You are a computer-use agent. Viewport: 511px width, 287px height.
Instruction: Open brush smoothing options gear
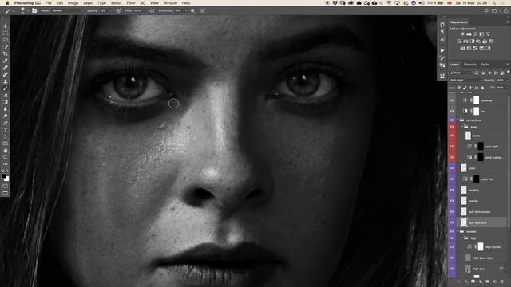click(192, 10)
